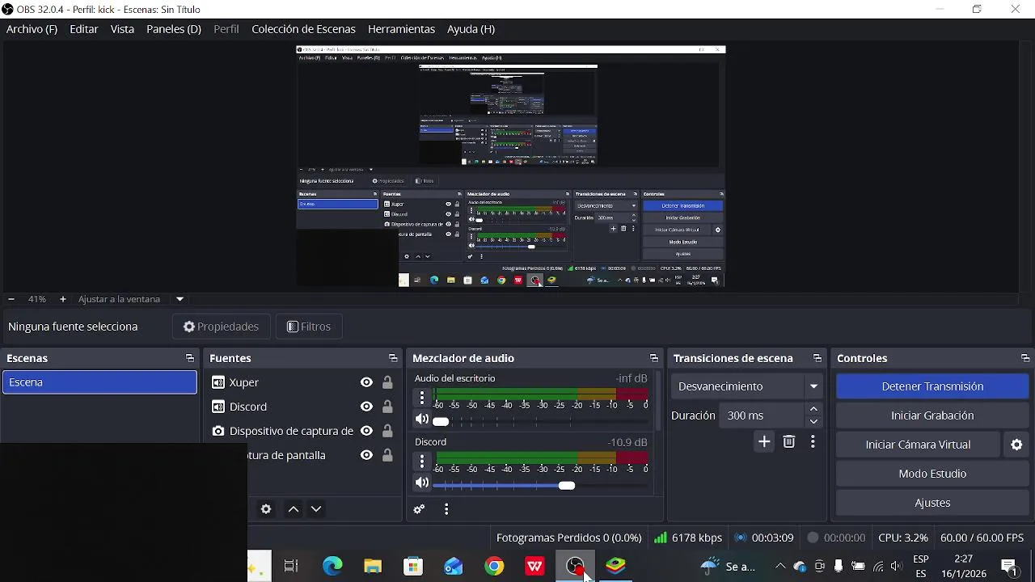This screenshot has height=582, width=1035.
Task: Click the Duración 300 ms field
Action: pos(762,415)
